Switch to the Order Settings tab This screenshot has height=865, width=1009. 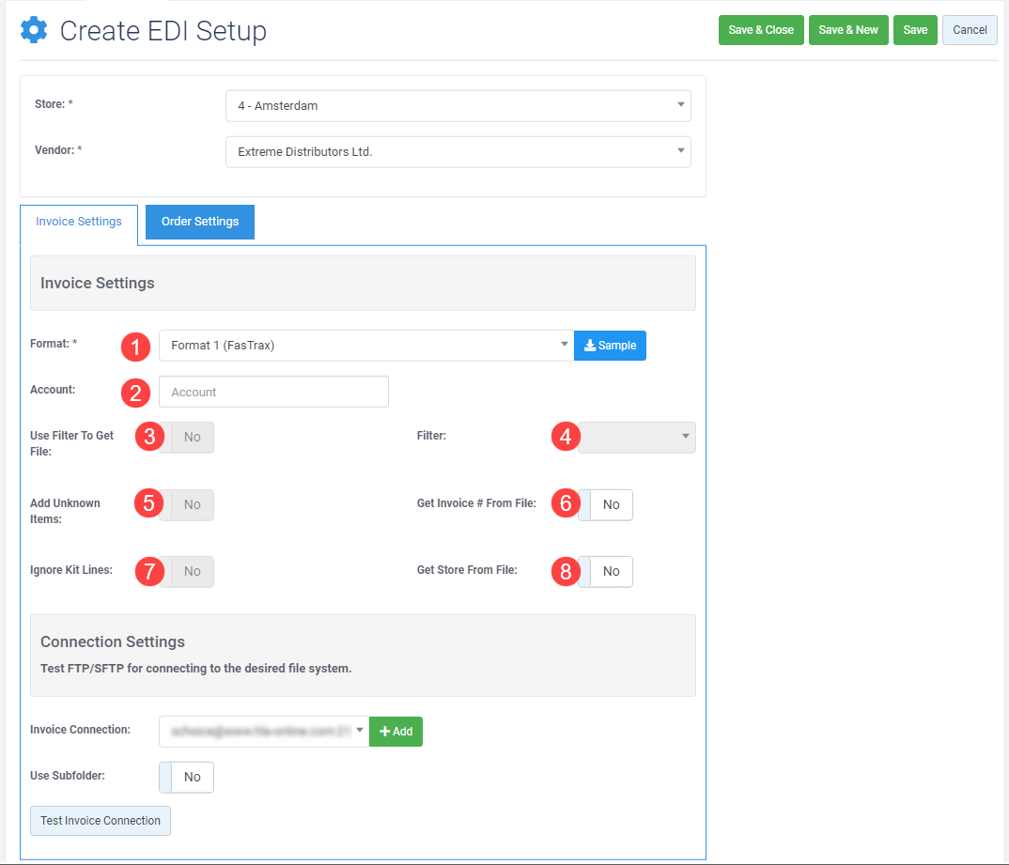(x=200, y=222)
